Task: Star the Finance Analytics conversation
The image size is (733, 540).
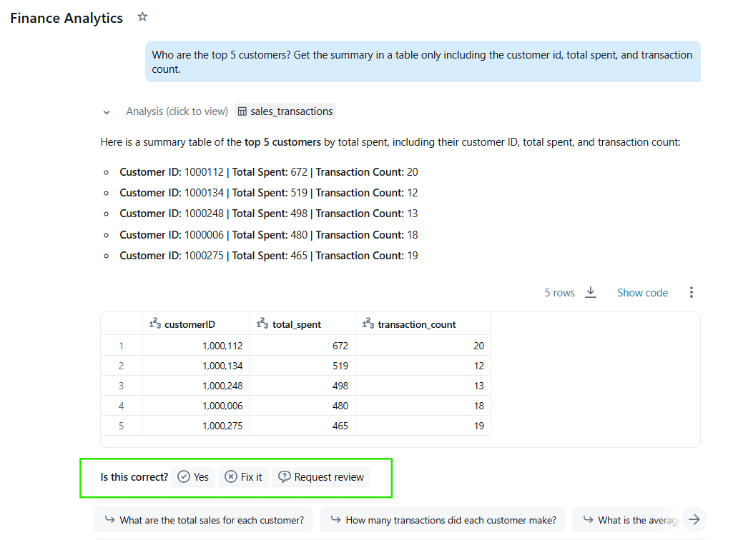Action: point(142,16)
